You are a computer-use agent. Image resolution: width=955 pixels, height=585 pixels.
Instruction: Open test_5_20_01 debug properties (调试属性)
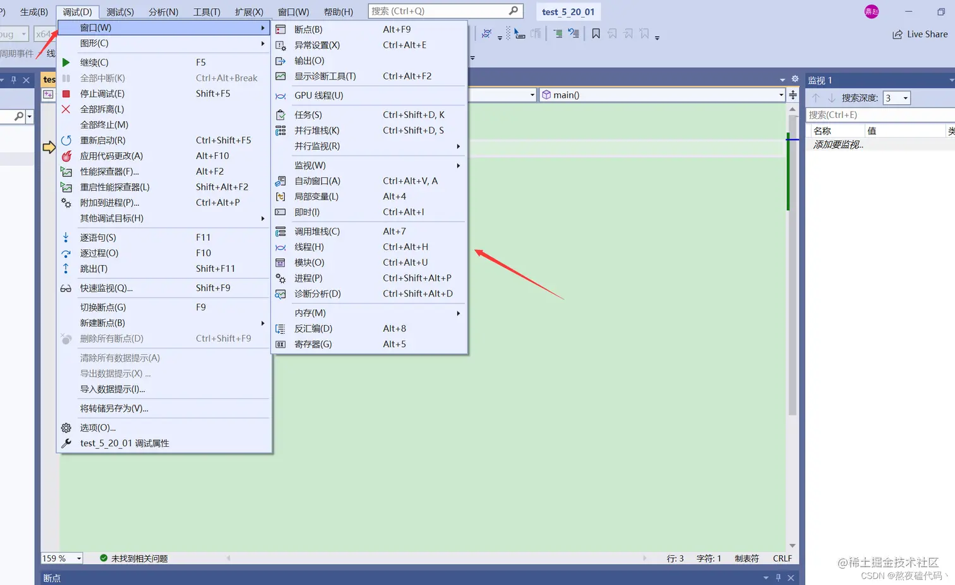coord(164,444)
